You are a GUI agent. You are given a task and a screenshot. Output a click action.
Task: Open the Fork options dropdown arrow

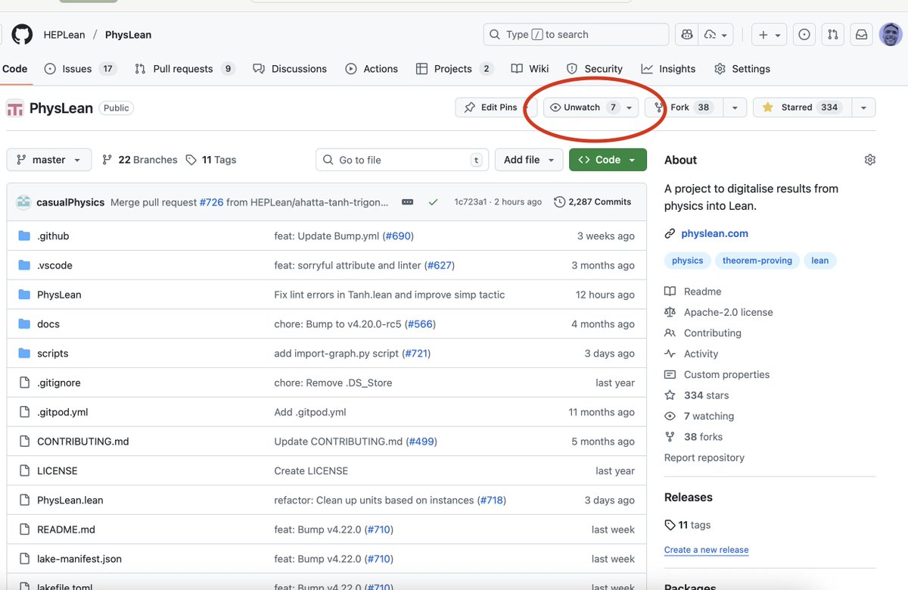[734, 108]
